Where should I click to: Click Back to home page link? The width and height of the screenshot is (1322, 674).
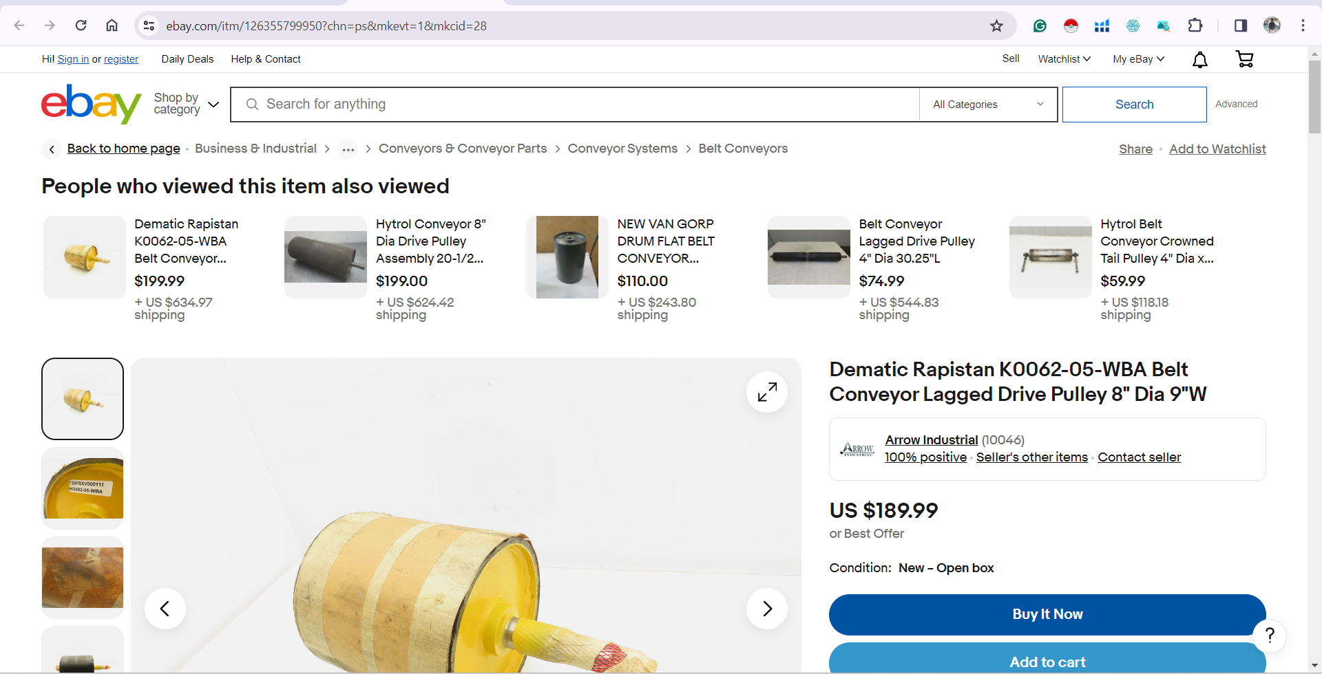(x=124, y=149)
